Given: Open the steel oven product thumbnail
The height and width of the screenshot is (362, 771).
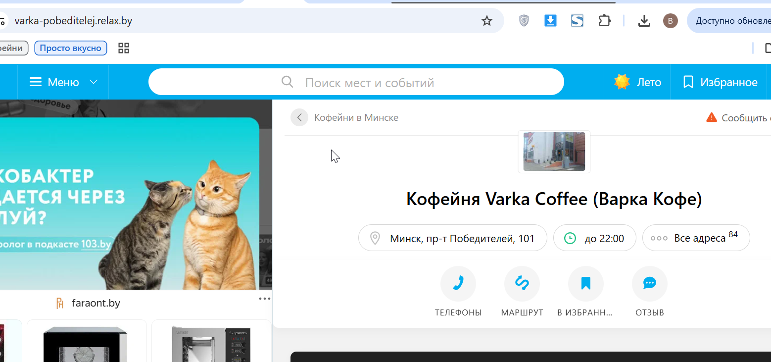Looking at the screenshot, I should pyautogui.click(x=212, y=341).
